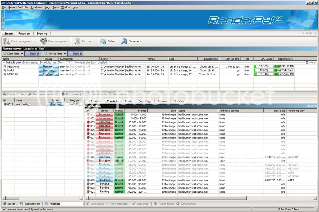Open the Client filters dropdown

22,54
